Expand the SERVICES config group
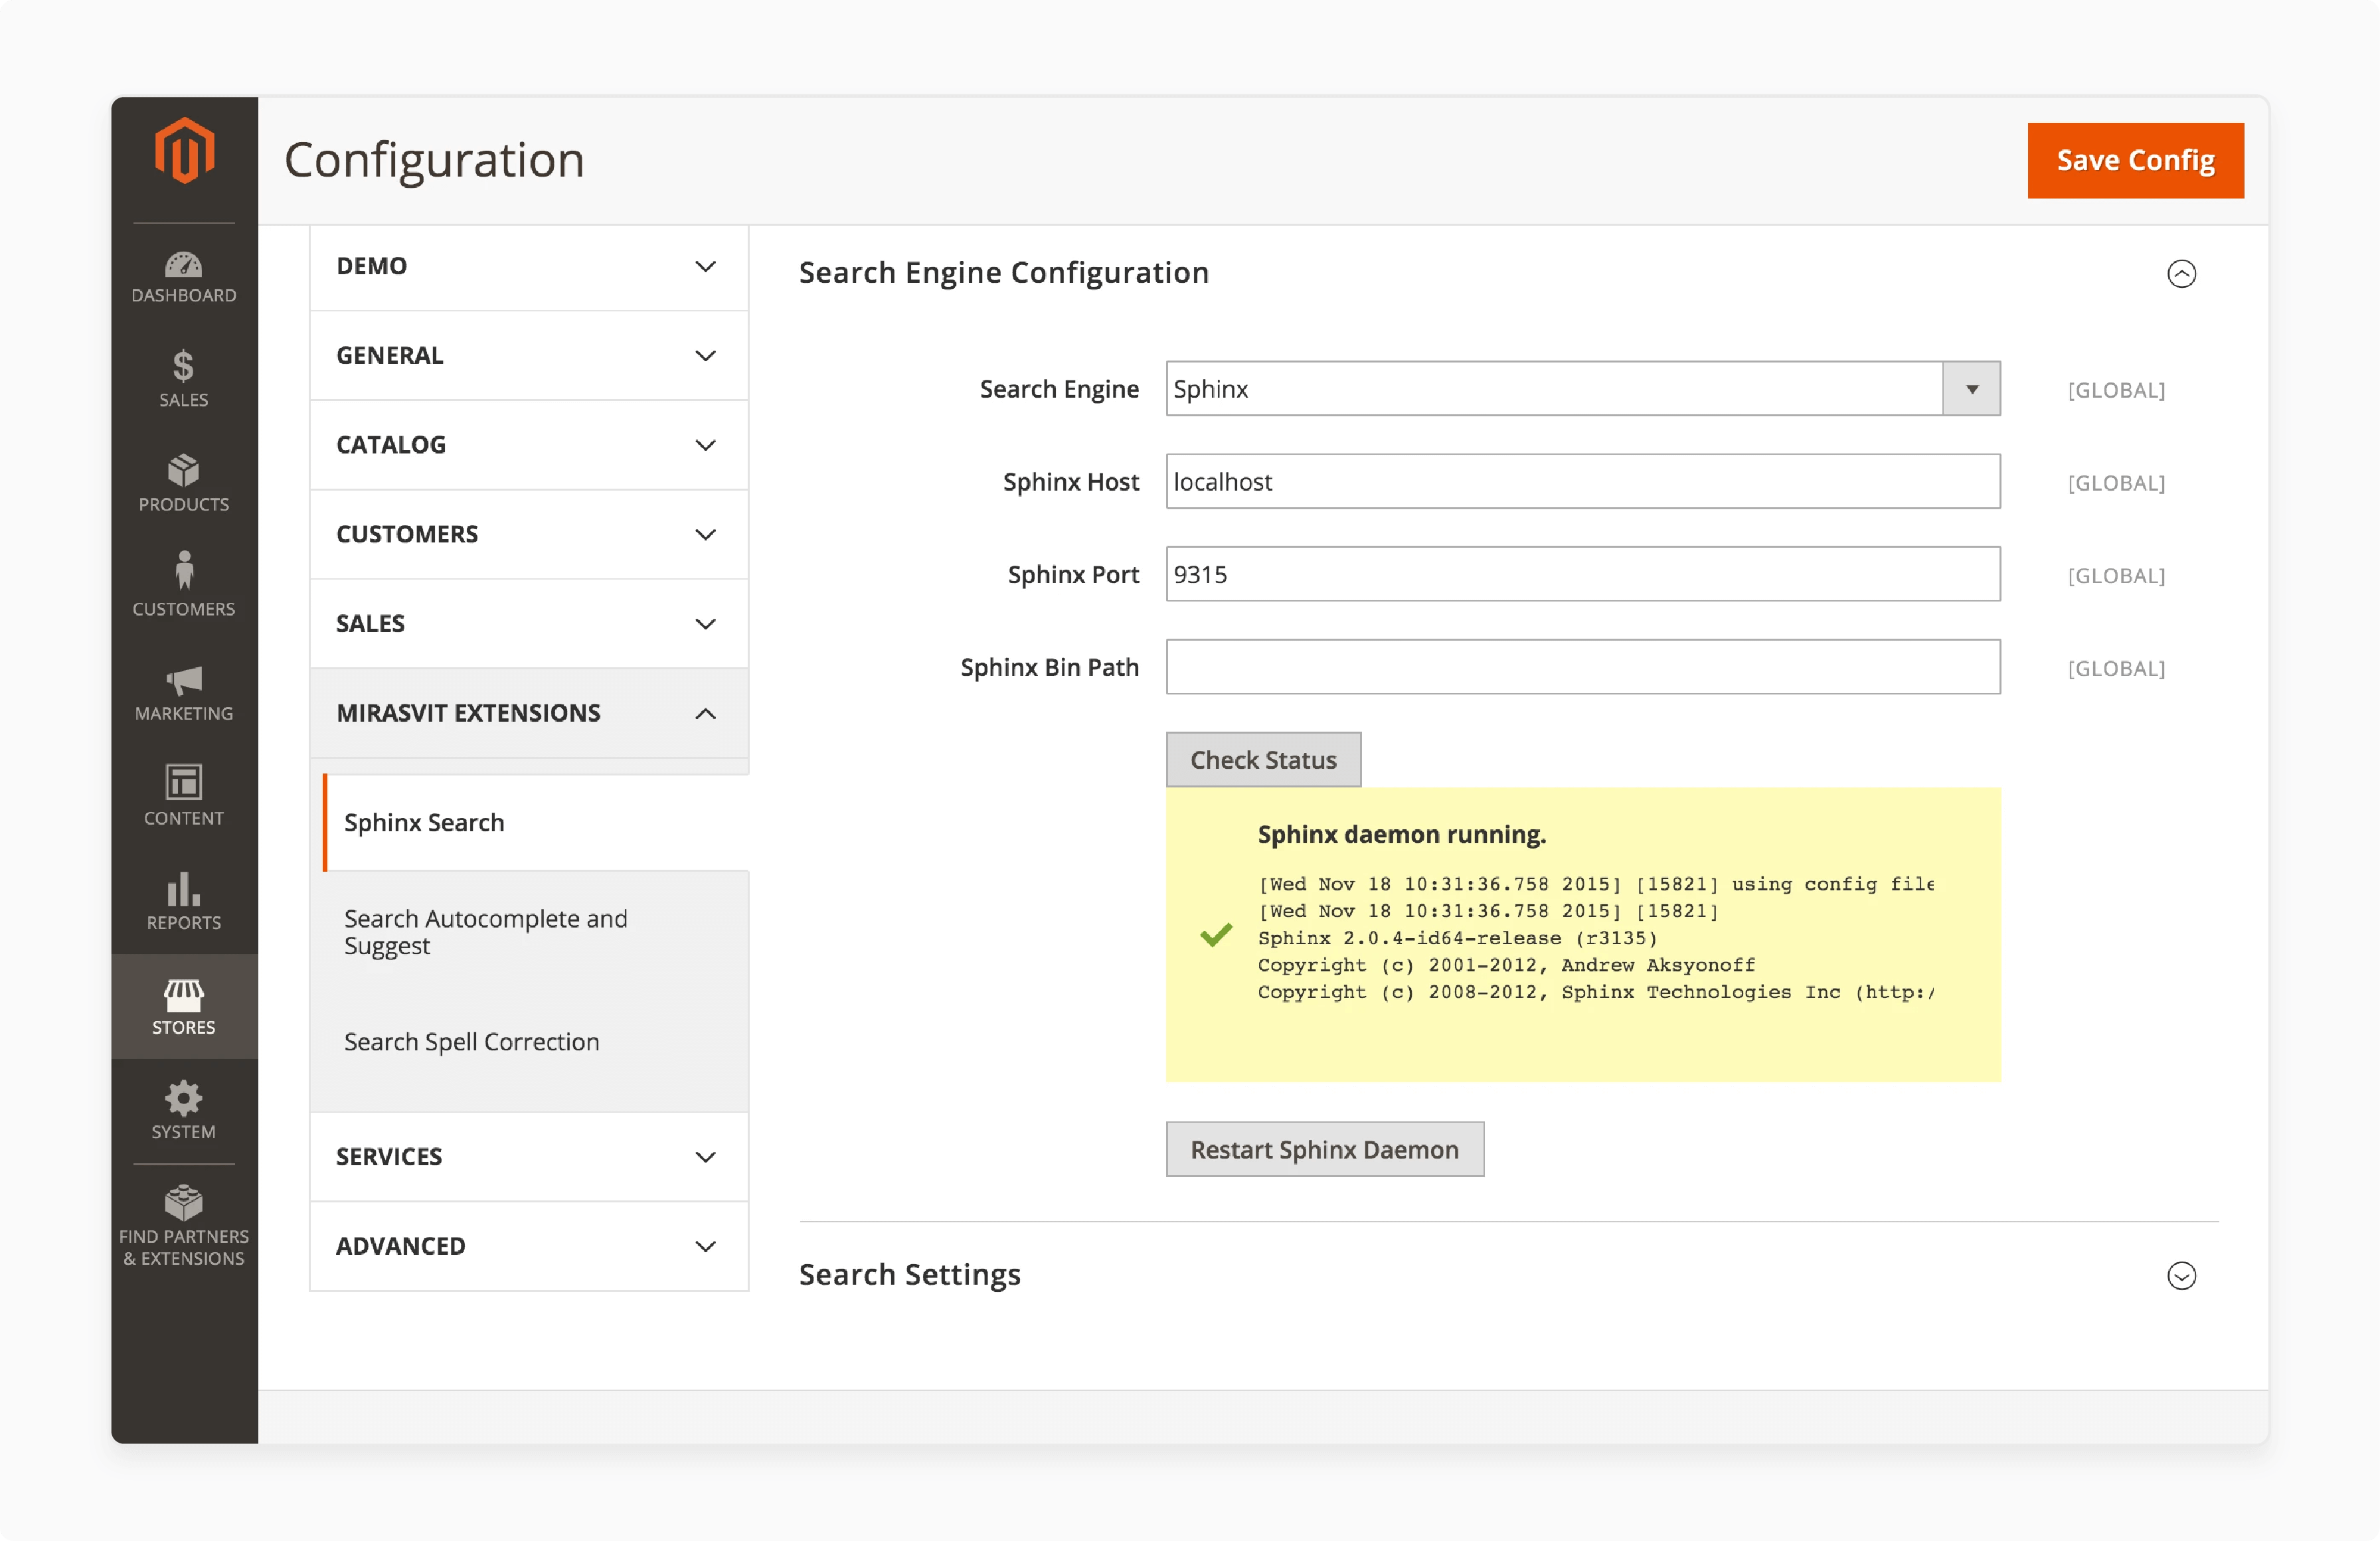This screenshot has width=2380, height=1541. pyautogui.click(x=529, y=1156)
